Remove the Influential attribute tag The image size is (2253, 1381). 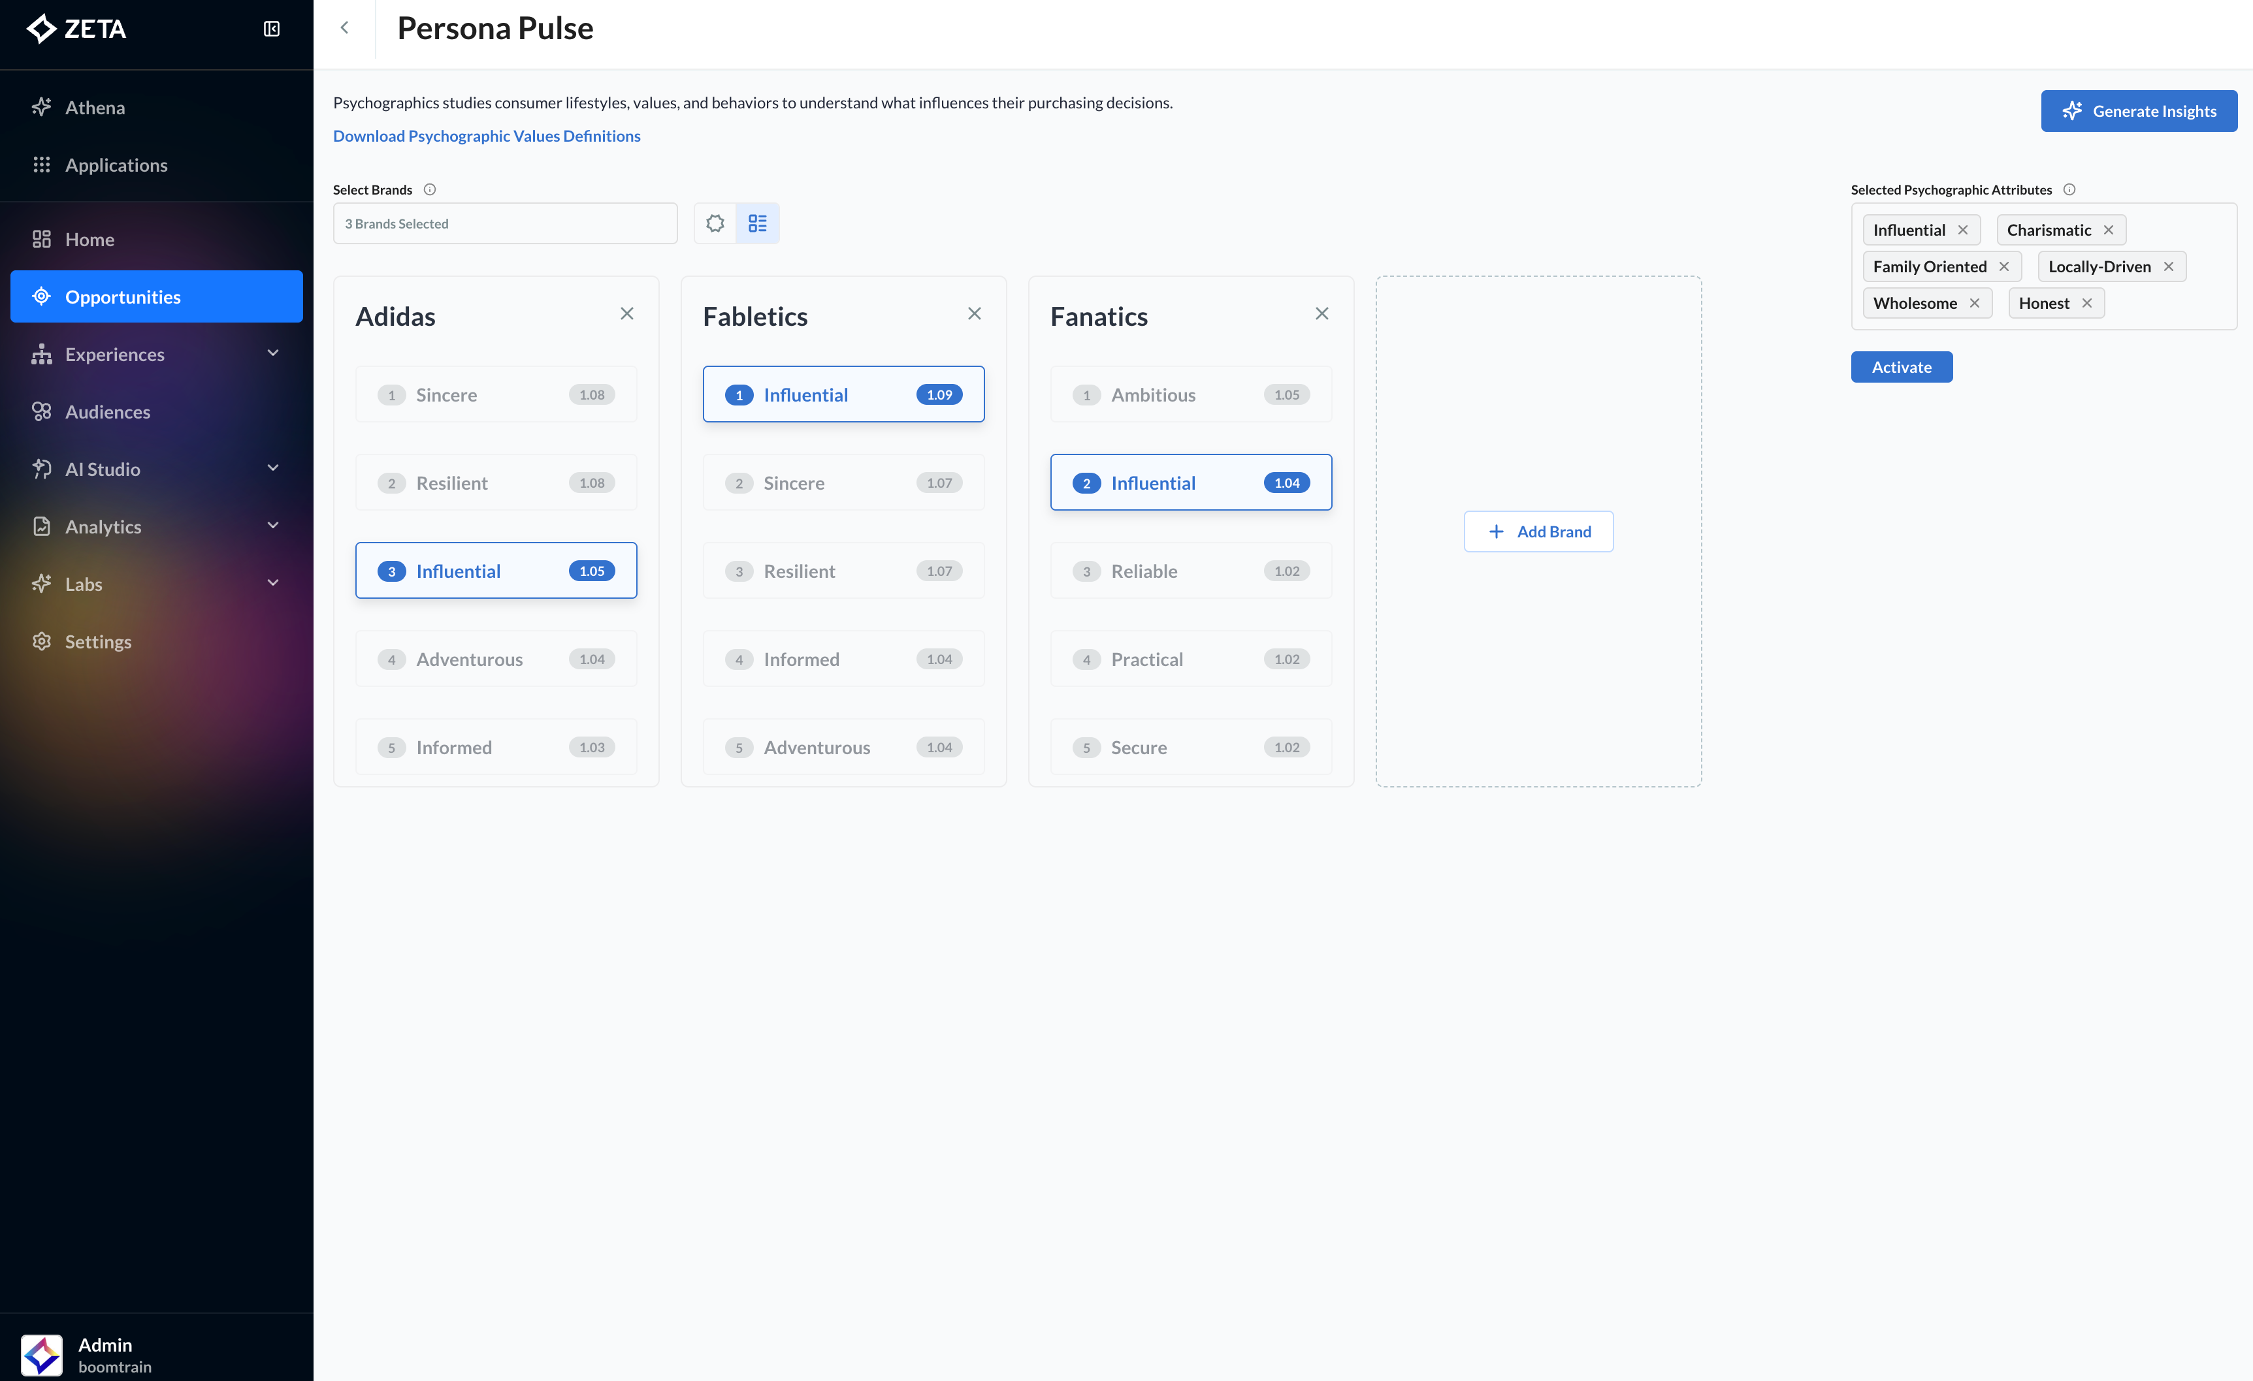[x=1963, y=230]
